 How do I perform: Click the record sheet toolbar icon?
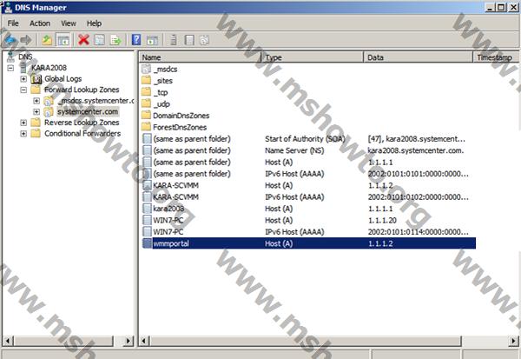coord(189,40)
